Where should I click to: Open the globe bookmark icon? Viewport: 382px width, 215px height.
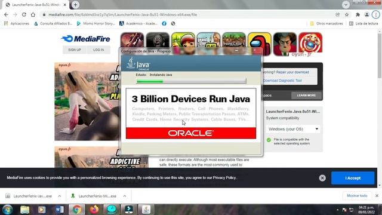pyautogui.click(x=173, y=24)
